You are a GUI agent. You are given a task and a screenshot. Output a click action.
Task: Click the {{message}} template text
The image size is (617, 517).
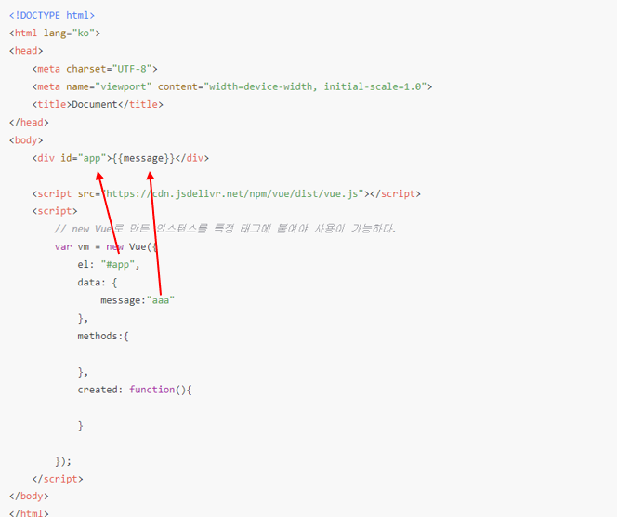[x=143, y=158]
